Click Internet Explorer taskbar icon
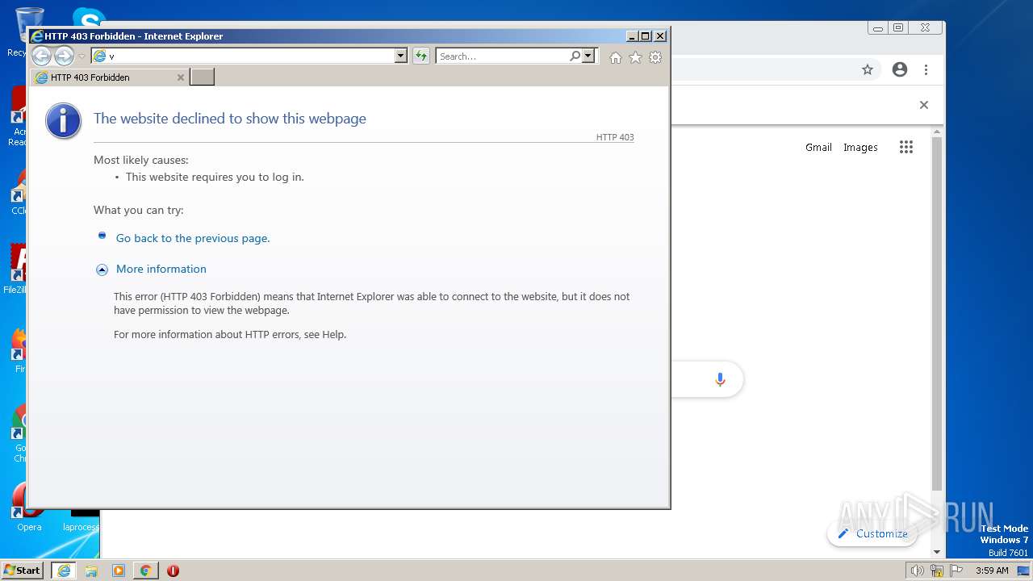1033x581 pixels. click(64, 571)
